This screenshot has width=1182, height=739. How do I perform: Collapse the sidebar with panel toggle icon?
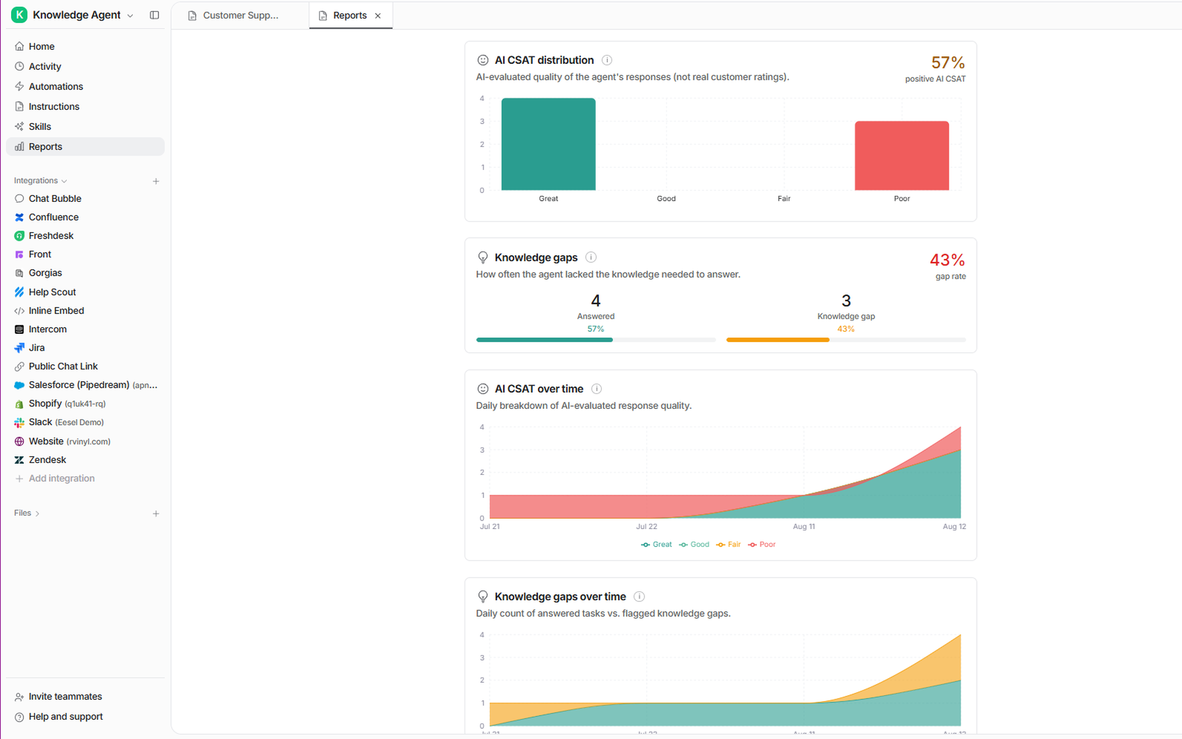pyautogui.click(x=154, y=15)
